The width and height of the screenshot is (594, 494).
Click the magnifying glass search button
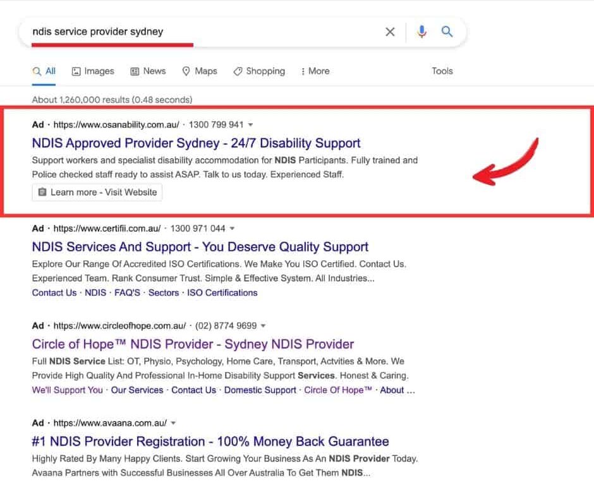pos(447,32)
